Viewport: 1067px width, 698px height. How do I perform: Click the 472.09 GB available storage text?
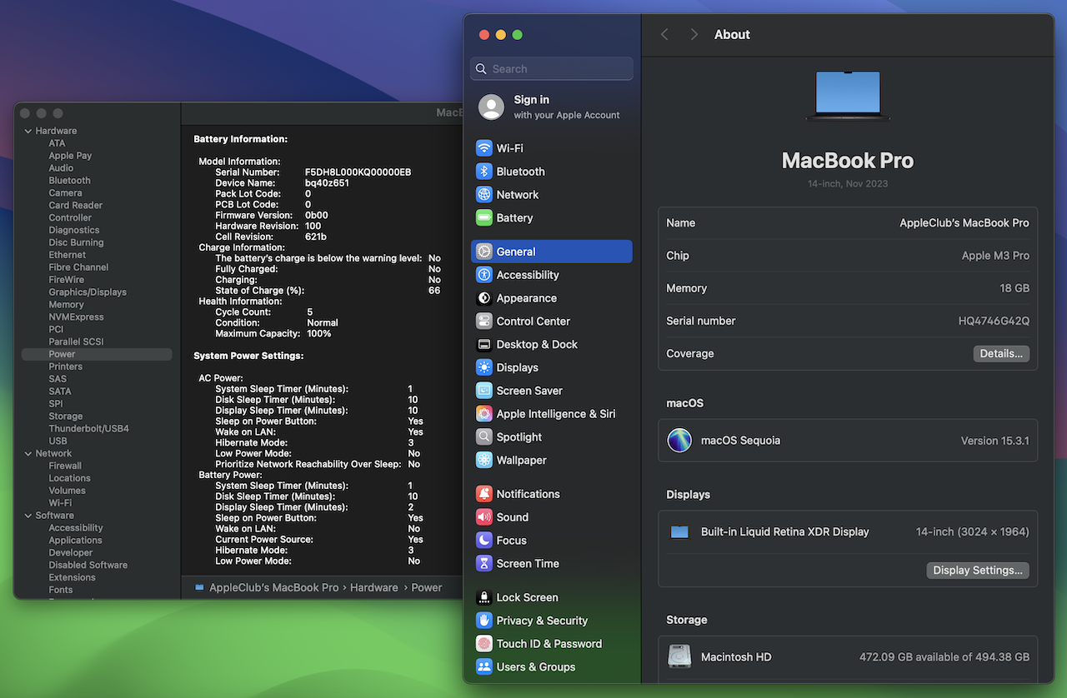click(944, 657)
